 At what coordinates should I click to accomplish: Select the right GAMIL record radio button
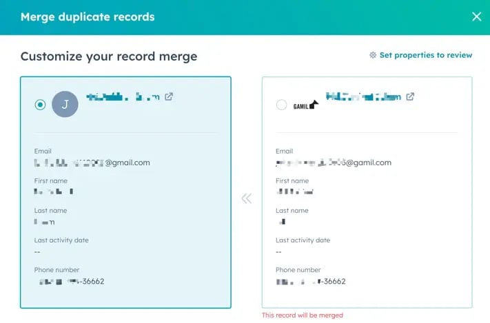point(281,104)
